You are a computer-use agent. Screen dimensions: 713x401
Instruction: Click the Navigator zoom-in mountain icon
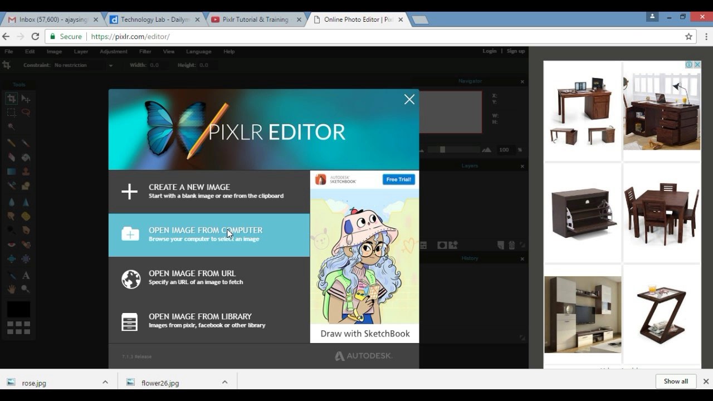point(487,150)
